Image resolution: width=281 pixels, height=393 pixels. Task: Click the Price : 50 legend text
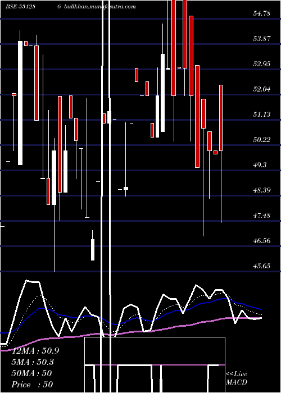click(x=32, y=384)
